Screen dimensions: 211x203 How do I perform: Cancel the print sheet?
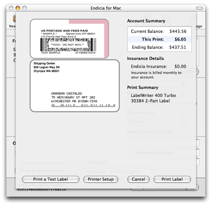pos(138,179)
